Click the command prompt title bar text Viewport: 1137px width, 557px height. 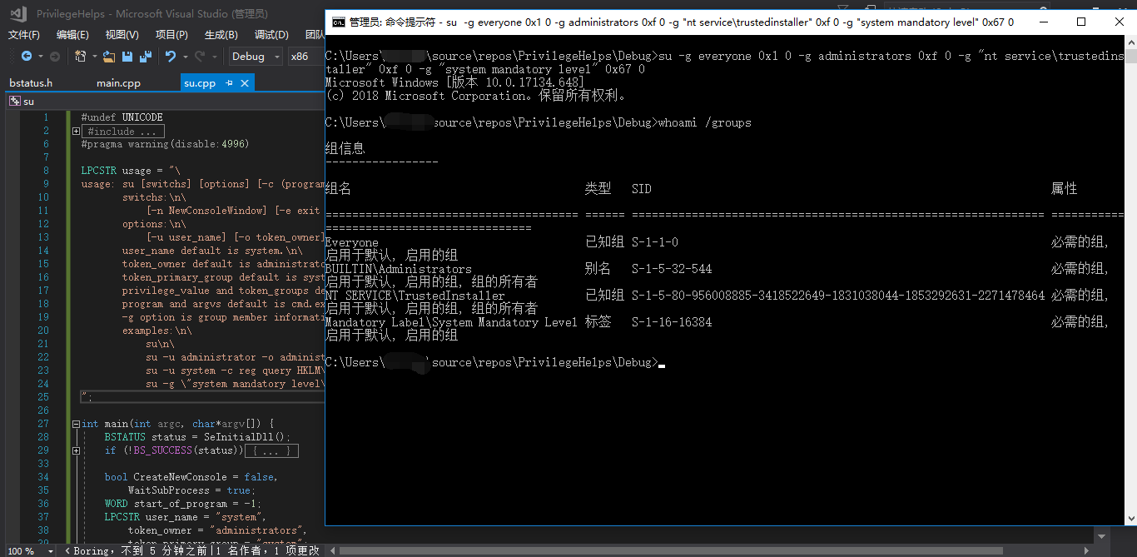(x=682, y=22)
